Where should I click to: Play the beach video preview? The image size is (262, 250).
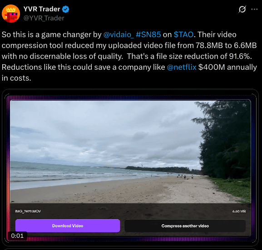point(130,152)
